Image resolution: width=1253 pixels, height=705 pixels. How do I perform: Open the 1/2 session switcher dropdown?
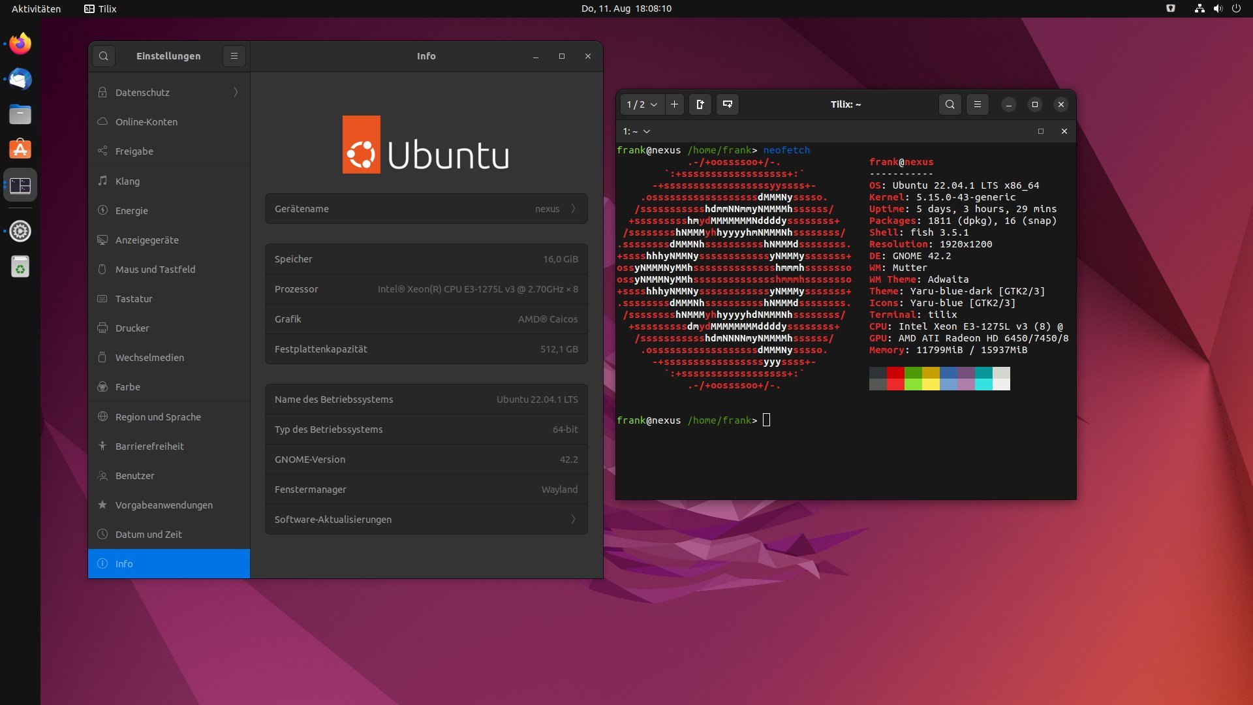tap(642, 104)
